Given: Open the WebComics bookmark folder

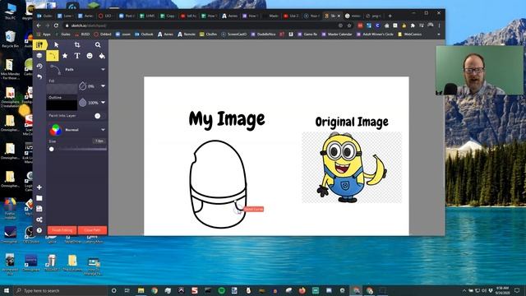Looking at the screenshot, I should [x=409, y=35].
